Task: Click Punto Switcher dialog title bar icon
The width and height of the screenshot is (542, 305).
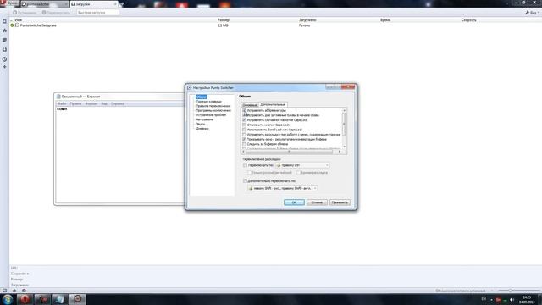Action: (190, 88)
